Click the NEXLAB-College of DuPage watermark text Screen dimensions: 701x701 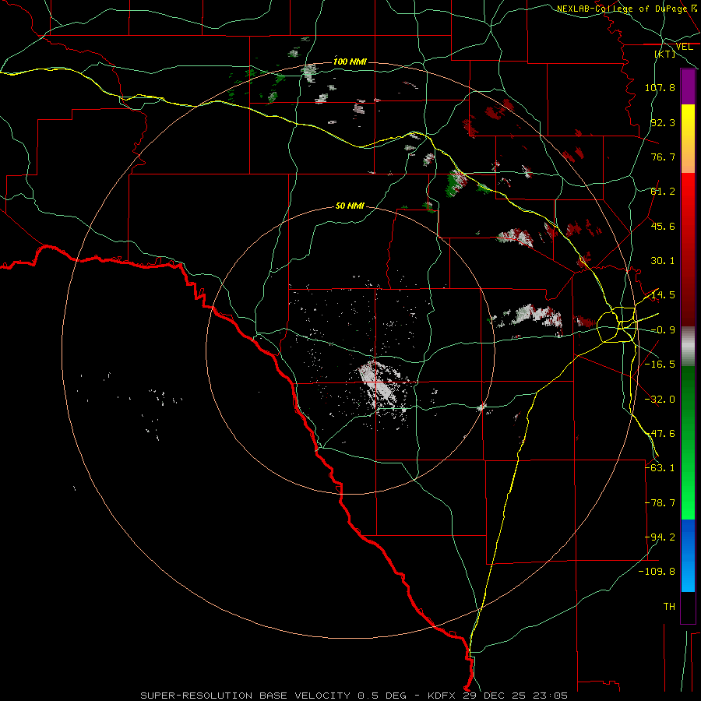coord(622,9)
